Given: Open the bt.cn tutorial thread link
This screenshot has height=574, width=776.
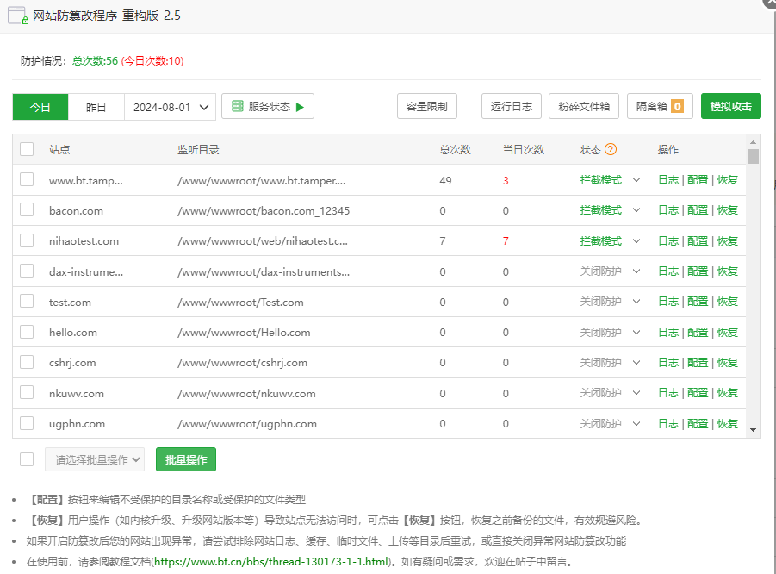Looking at the screenshot, I should [x=271, y=562].
